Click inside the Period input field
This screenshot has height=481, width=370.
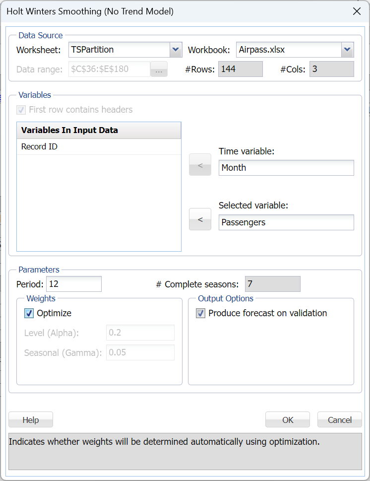(x=73, y=283)
